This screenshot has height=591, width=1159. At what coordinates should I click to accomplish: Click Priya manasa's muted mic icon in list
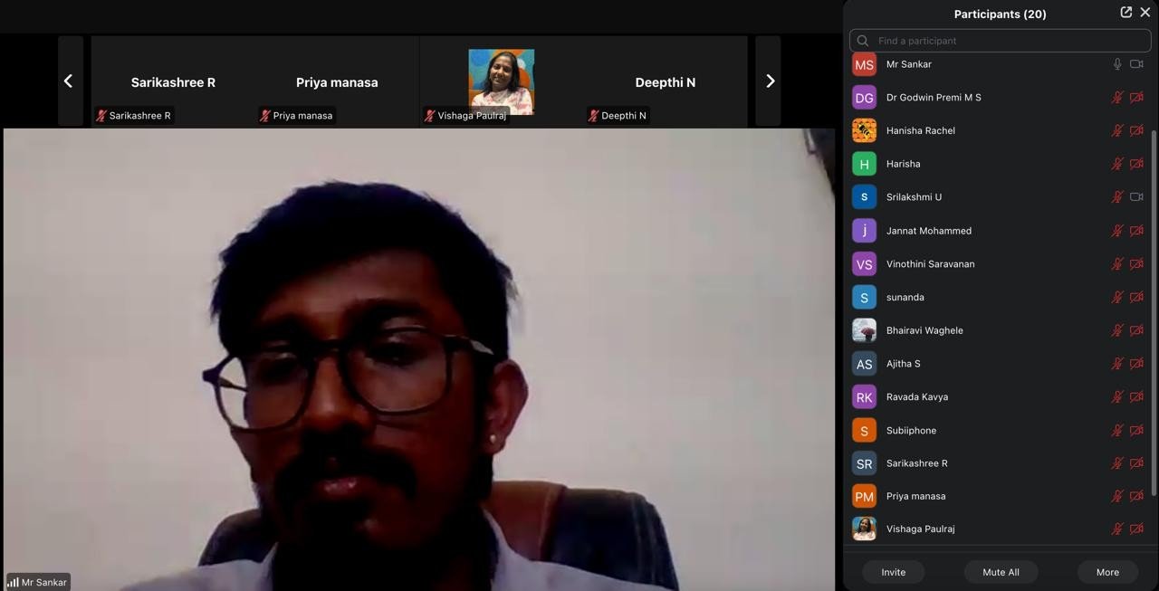tap(1117, 496)
